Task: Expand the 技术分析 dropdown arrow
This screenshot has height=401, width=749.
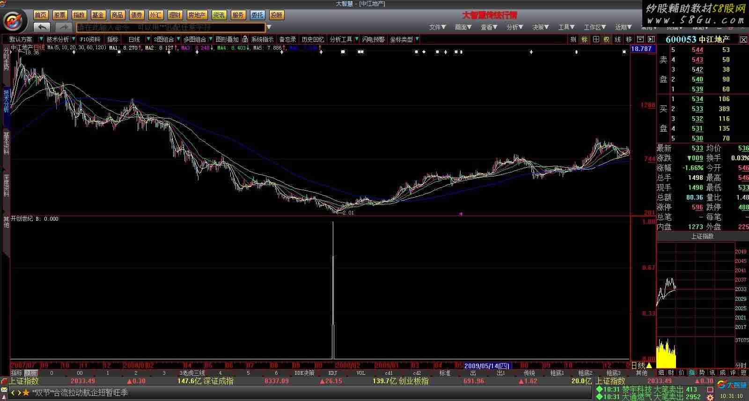Action: (73, 39)
